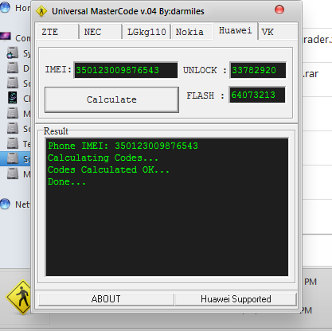Screen dimensions: 332x331
Task: Click the dark application icon in sidebar
Action: tap(12, 98)
